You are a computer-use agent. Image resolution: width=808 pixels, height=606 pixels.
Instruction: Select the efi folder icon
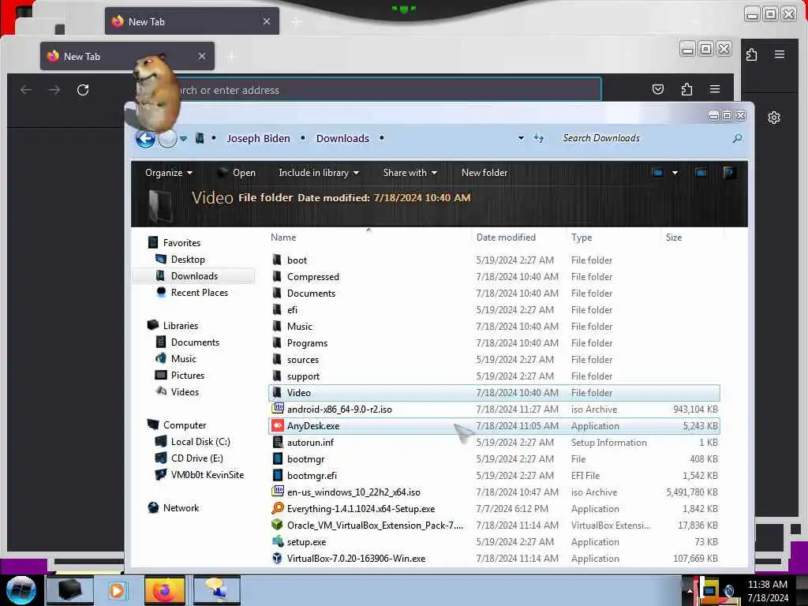pyautogui.click(x=277, y=309)
